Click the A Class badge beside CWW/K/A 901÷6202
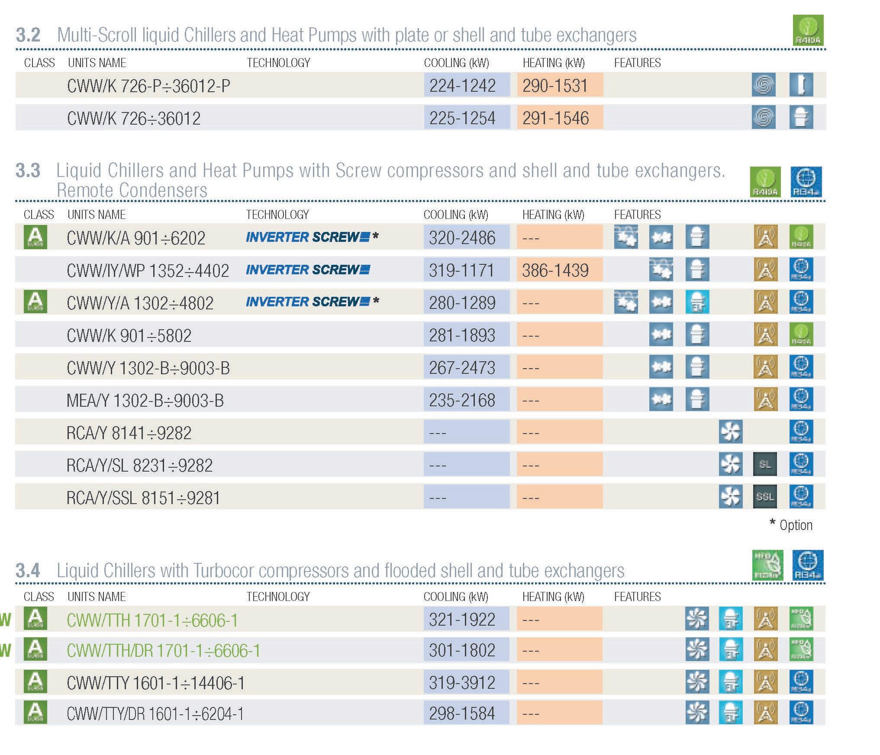 [x=35, y=237]
